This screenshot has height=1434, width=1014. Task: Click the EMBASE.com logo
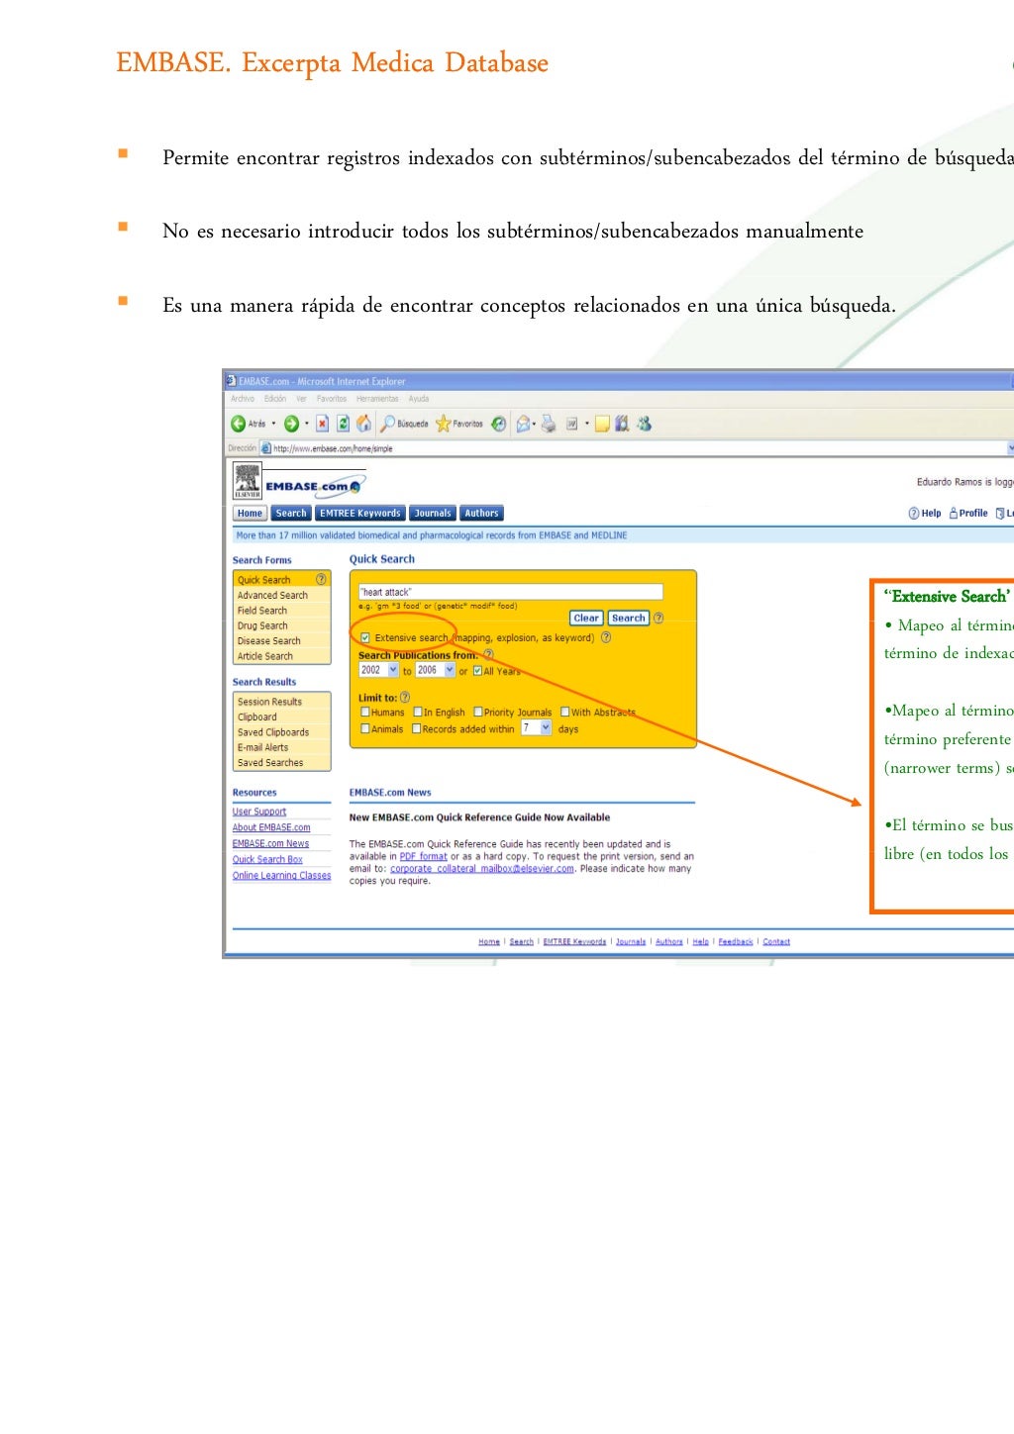[314, 486]
